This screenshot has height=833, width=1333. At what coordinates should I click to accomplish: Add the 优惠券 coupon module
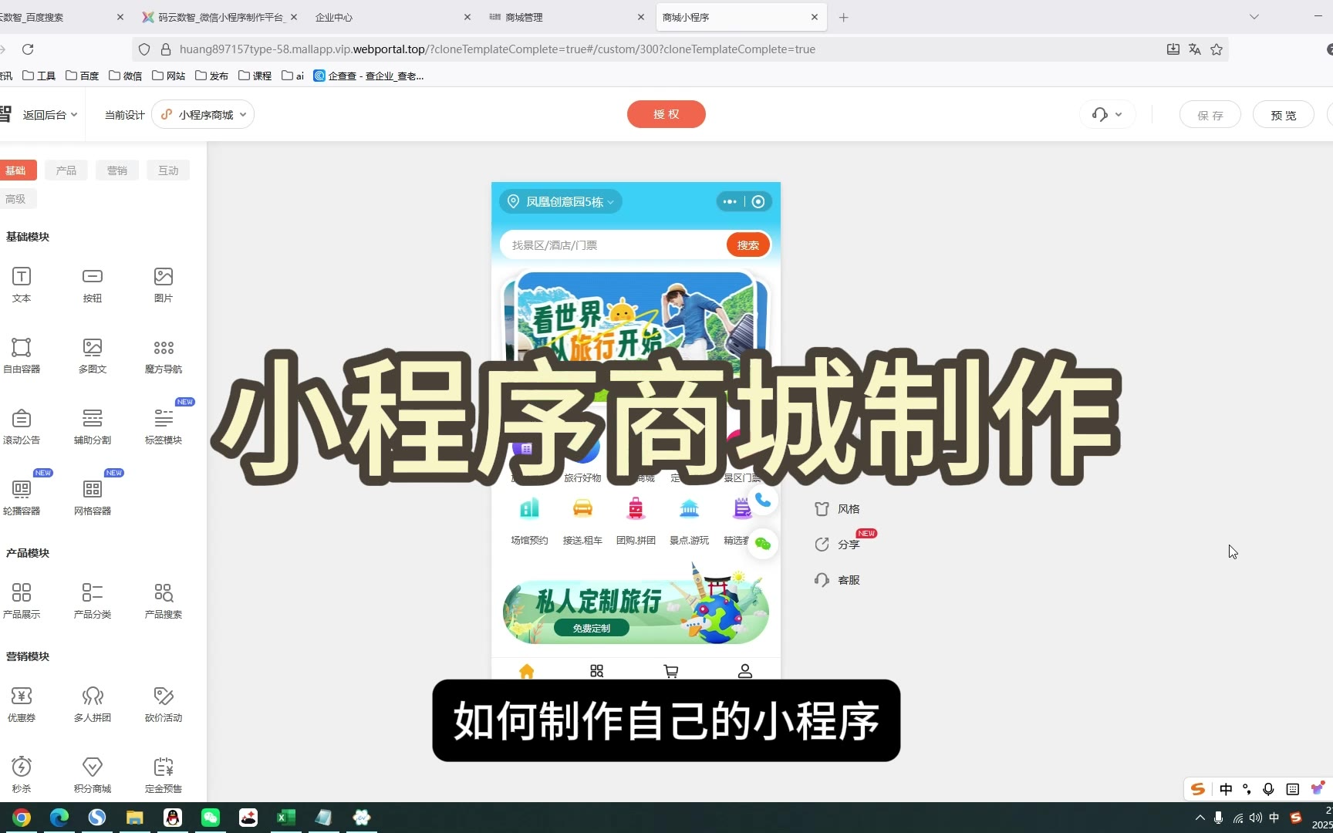[22, 703]
